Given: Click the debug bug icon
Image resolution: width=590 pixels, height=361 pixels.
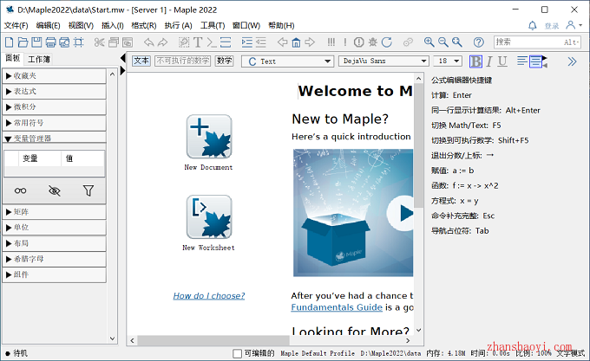Looking at the screenshot, I should point(373,42).
